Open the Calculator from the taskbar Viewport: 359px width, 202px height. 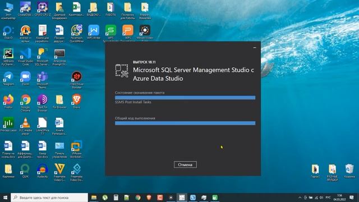[116, 198]
